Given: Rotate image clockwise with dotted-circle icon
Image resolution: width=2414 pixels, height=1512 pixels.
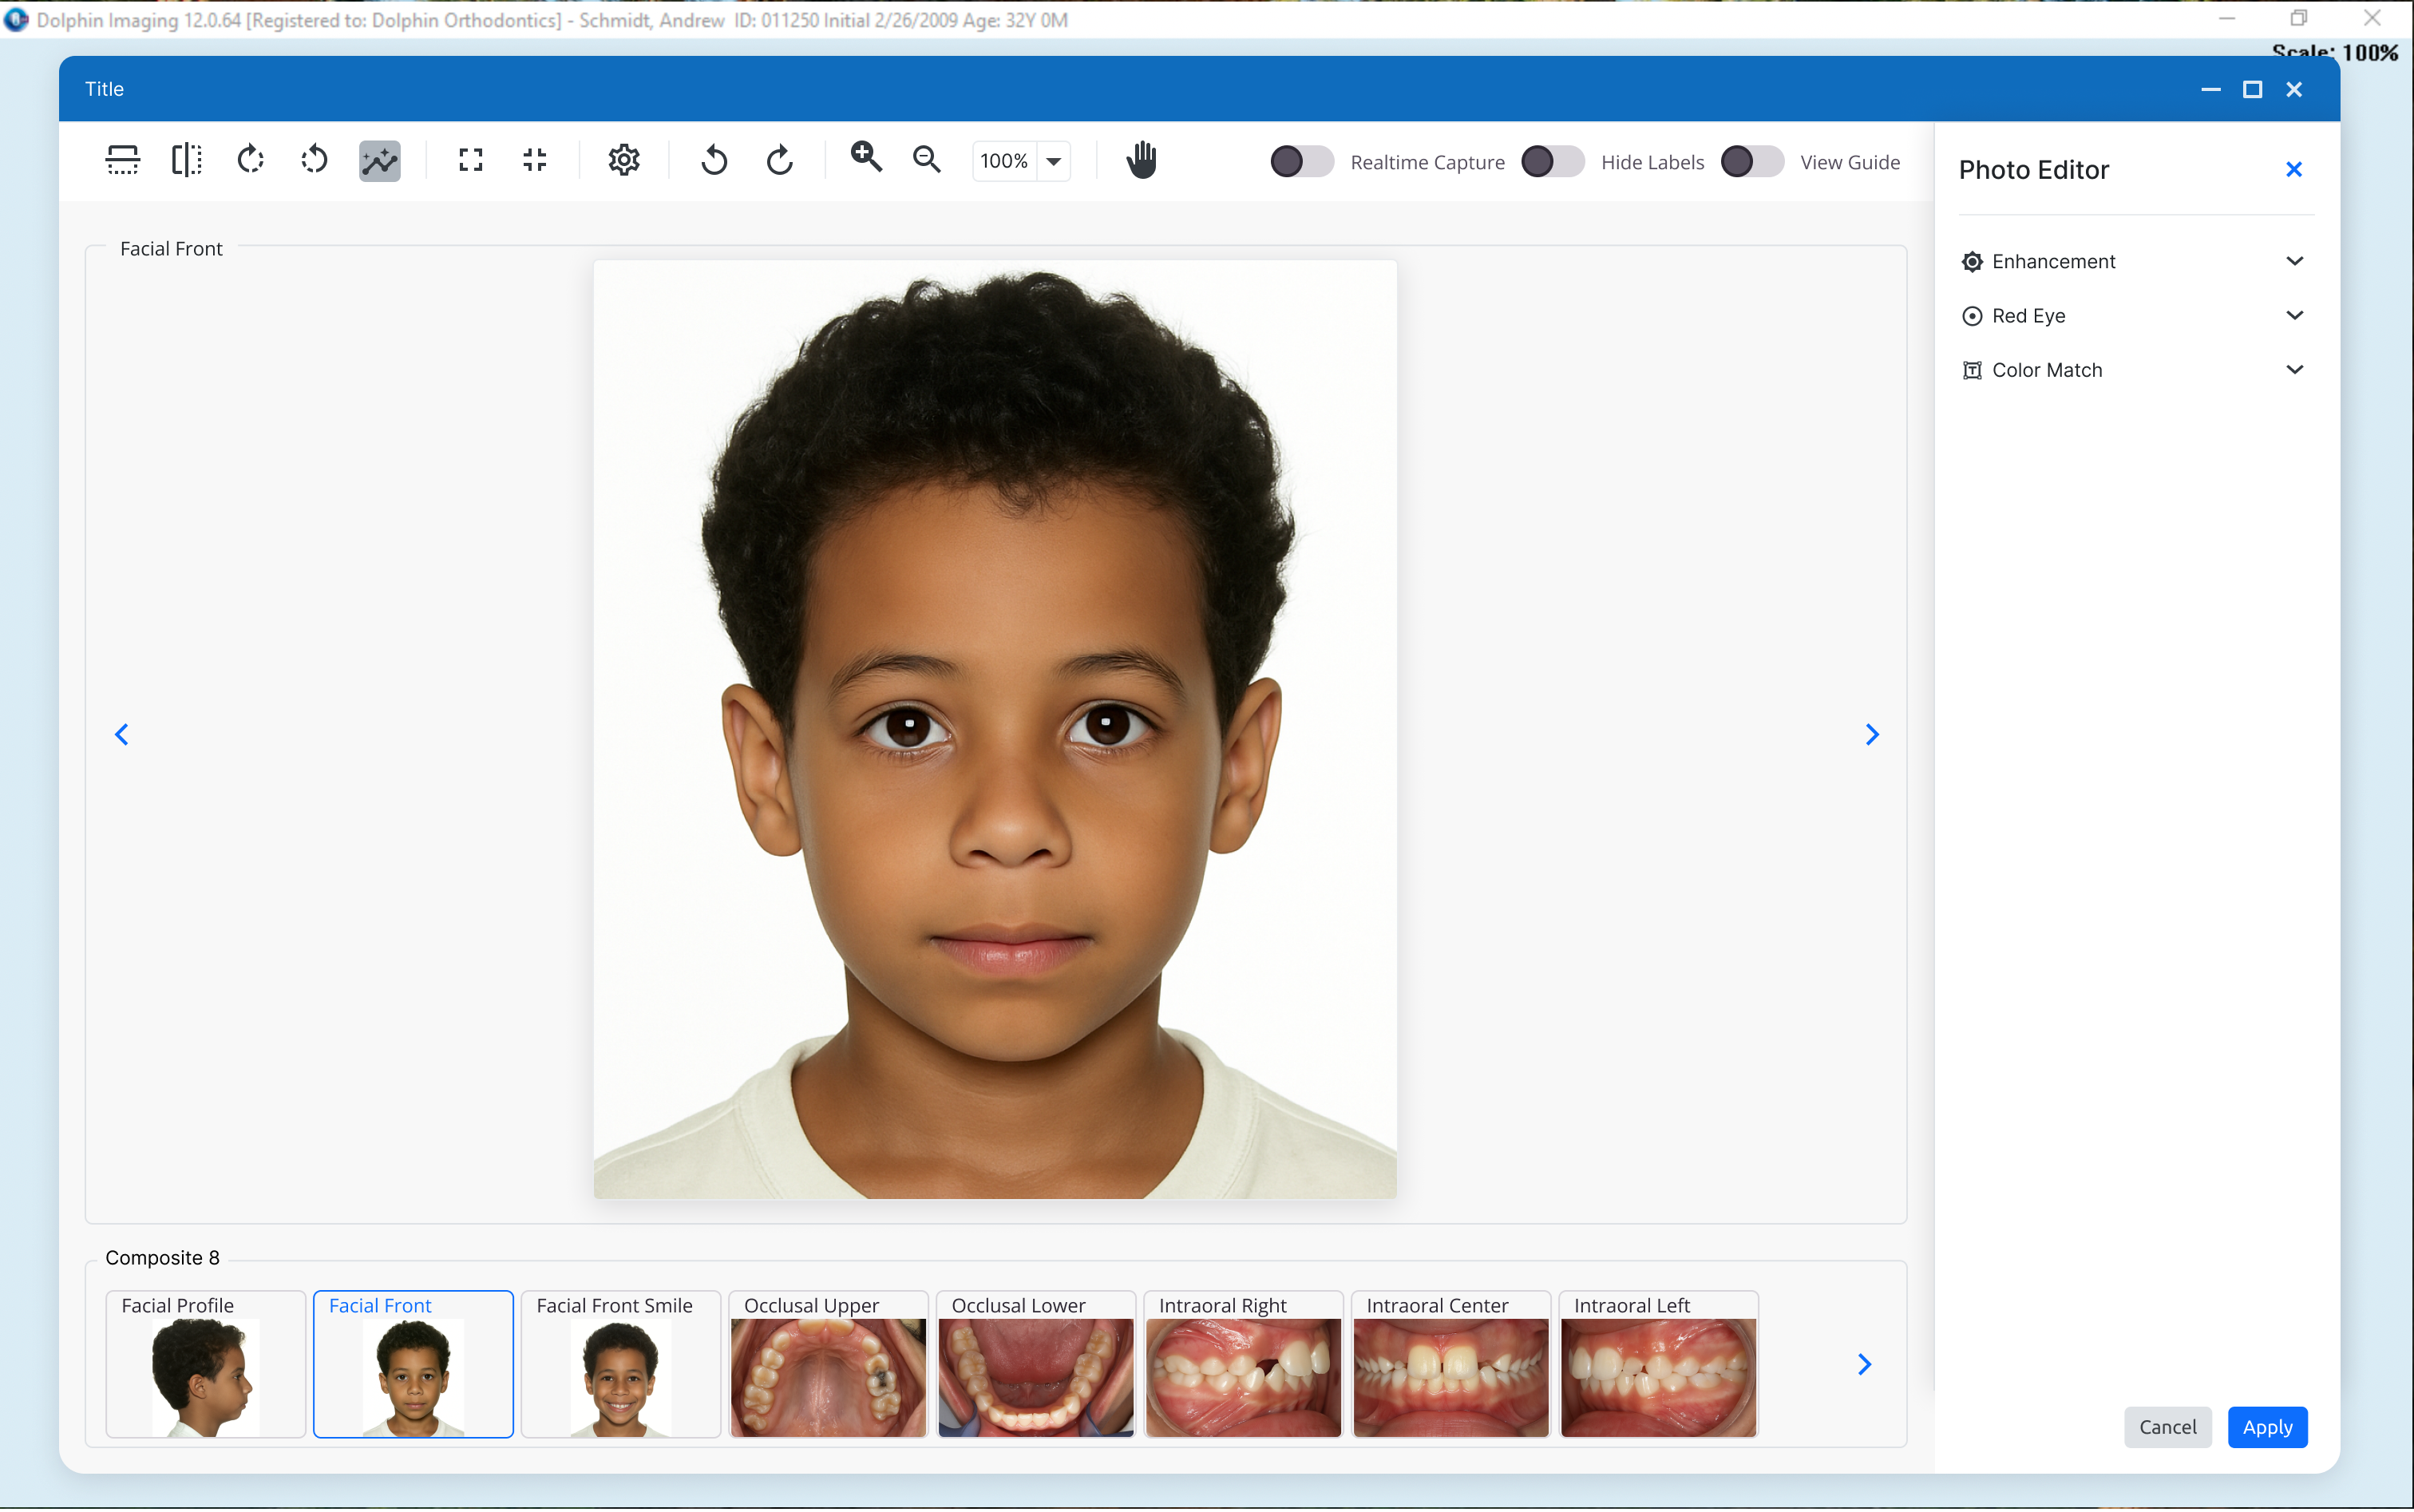Looking at the screenshot, I should coord(251,160).
